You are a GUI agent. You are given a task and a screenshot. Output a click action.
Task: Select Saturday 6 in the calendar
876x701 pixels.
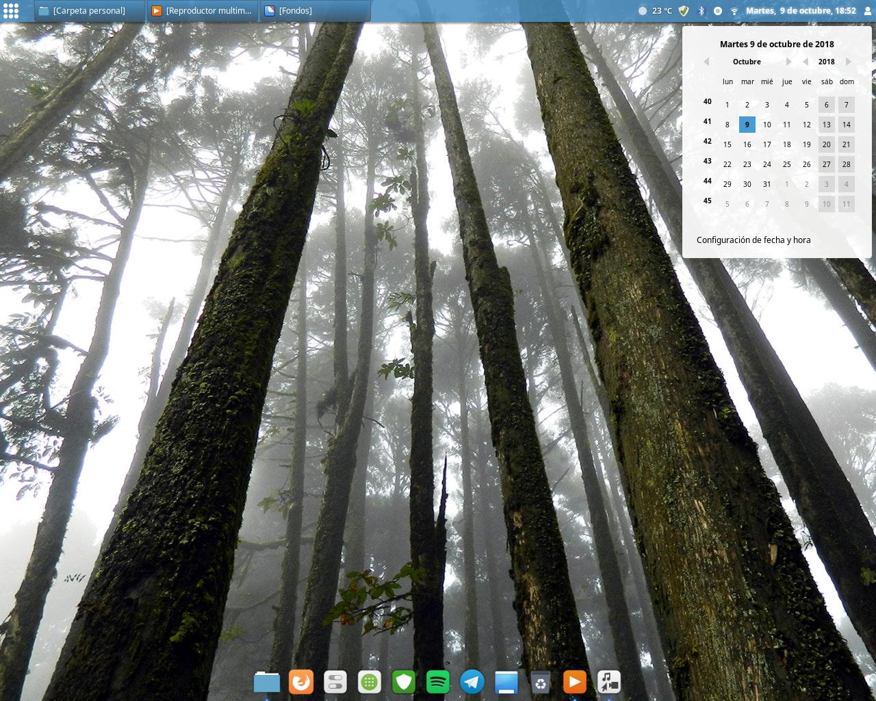(827, 105)
